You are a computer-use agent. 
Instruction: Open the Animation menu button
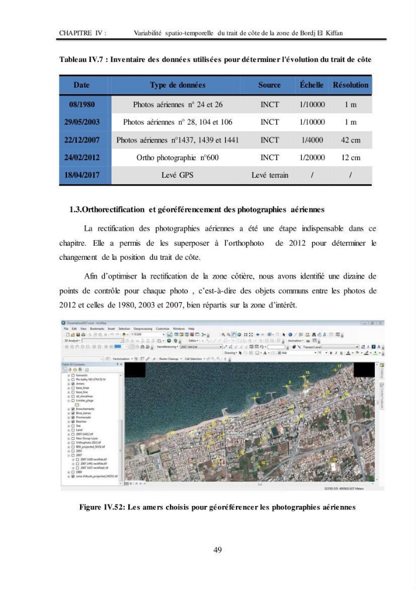click(x=295, y=340)
